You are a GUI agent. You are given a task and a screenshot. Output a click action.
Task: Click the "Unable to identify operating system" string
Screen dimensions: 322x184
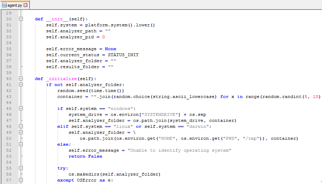(x=179, y=150)
